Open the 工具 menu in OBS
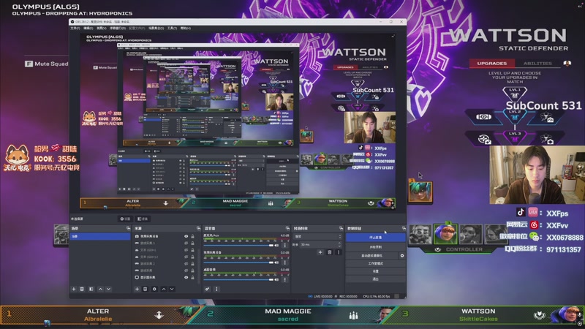This screenshot has width=585, height=329. (172, 29)
